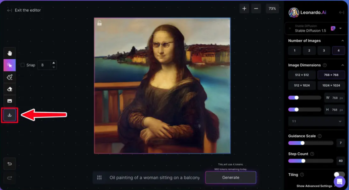Select 1024 × 1024 dimensions

(331, 85)
